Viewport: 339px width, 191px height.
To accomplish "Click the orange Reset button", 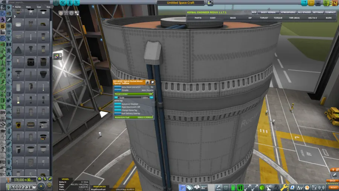I will [333, 188].
